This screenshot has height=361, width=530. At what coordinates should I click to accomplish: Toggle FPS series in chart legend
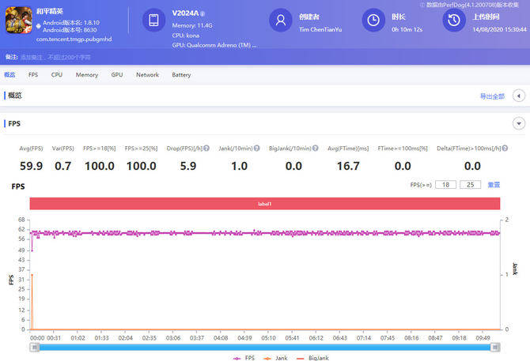point(244,357)
